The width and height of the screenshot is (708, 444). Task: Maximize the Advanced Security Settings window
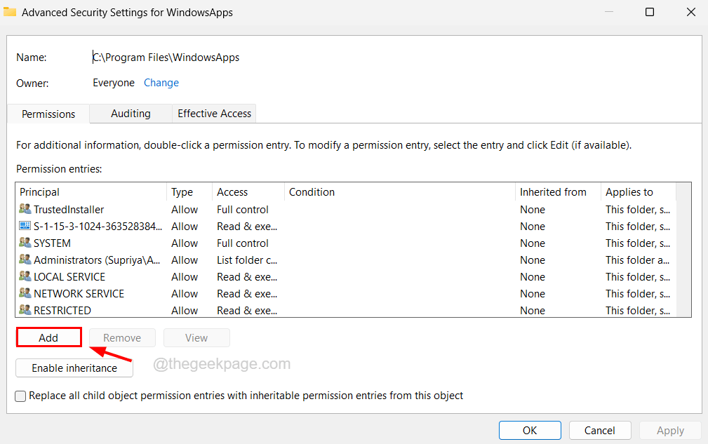[649, 12]
